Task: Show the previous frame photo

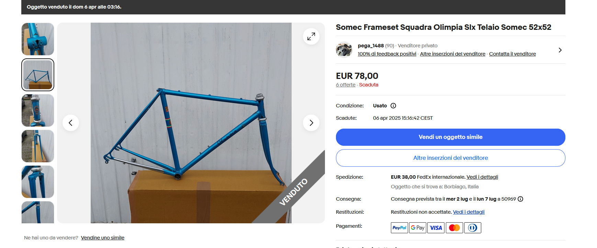Action: tap(71, 123)
